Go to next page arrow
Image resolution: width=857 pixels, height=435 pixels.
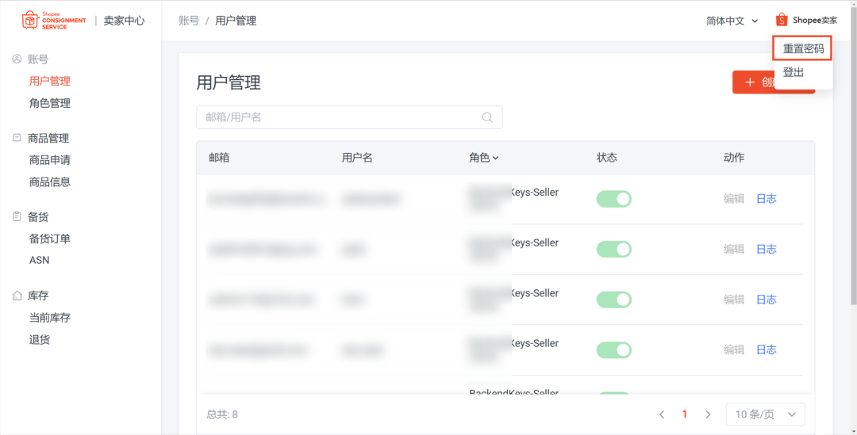[708, 414]
